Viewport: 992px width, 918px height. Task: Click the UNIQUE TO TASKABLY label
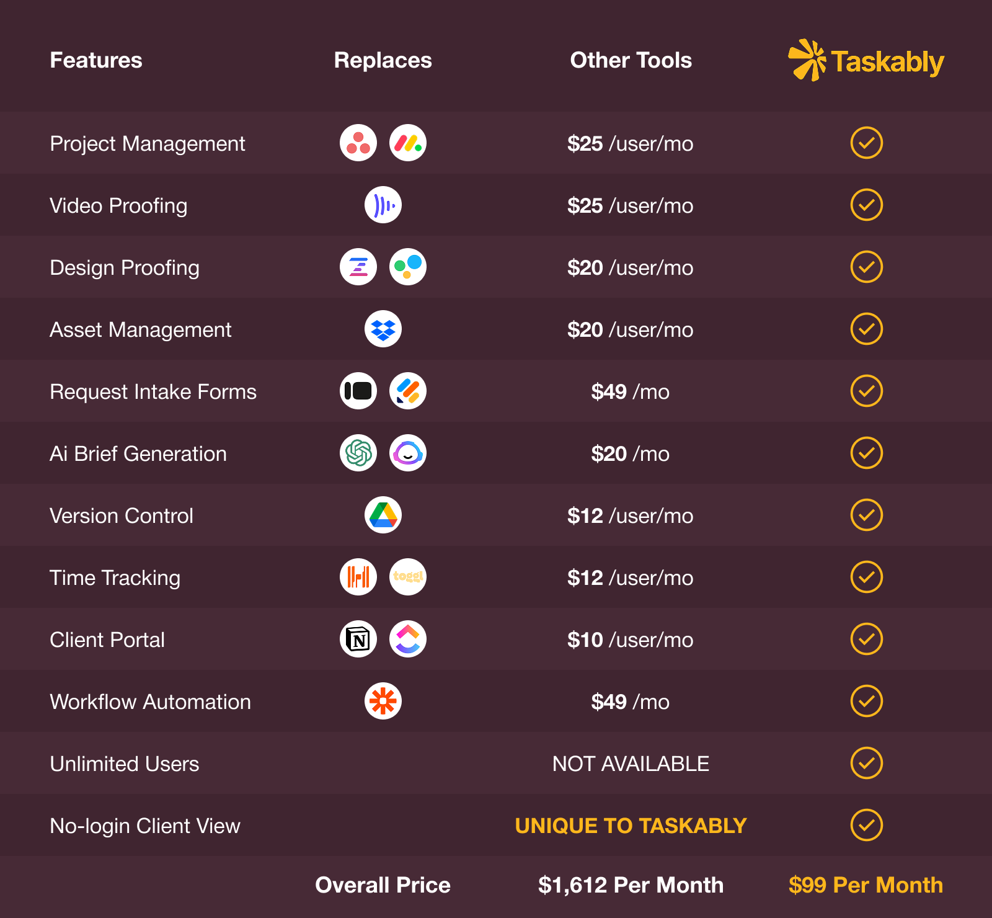pos(631,826)
